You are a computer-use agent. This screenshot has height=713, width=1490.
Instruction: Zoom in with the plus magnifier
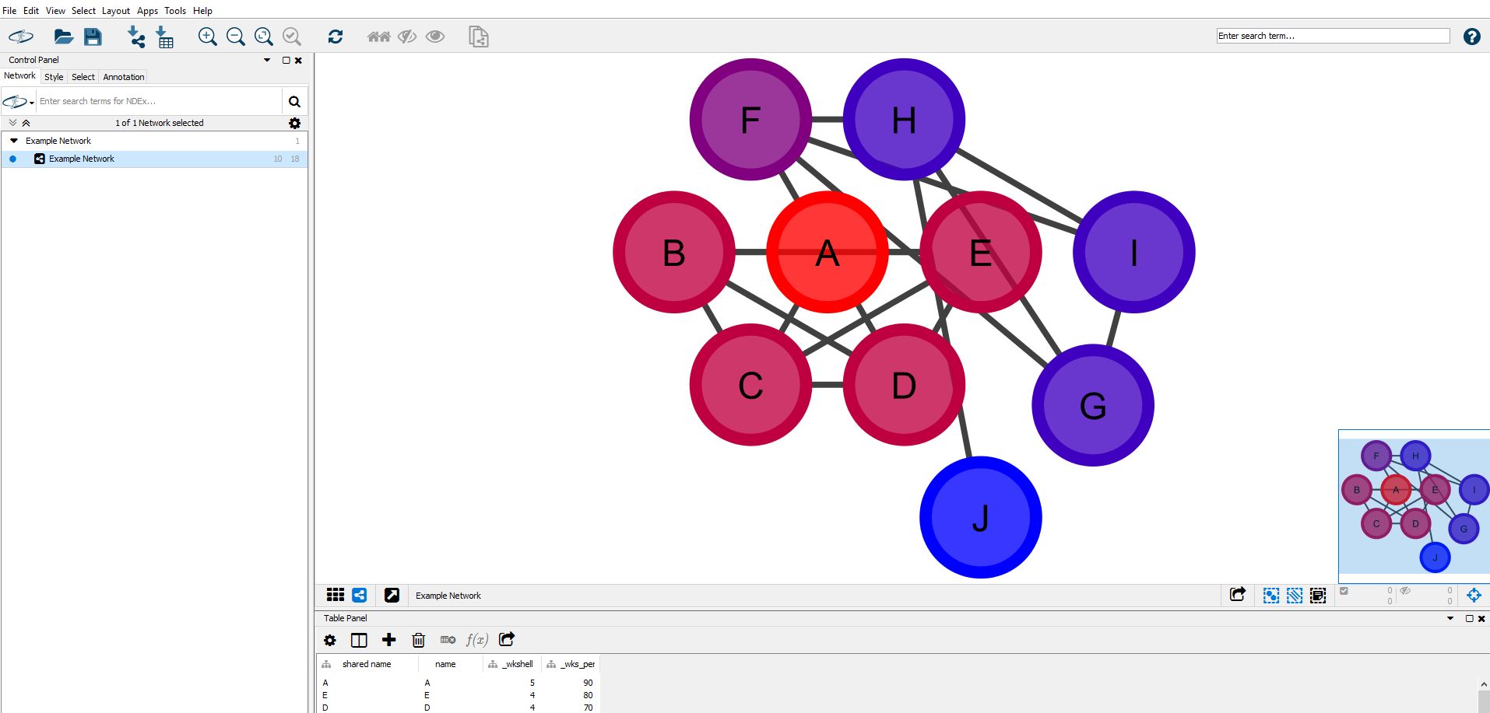pyautogui.click(x=208, y=37)
